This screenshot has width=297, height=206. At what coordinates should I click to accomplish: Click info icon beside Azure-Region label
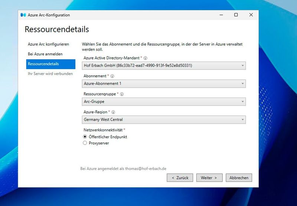click(x=113, y=112)
